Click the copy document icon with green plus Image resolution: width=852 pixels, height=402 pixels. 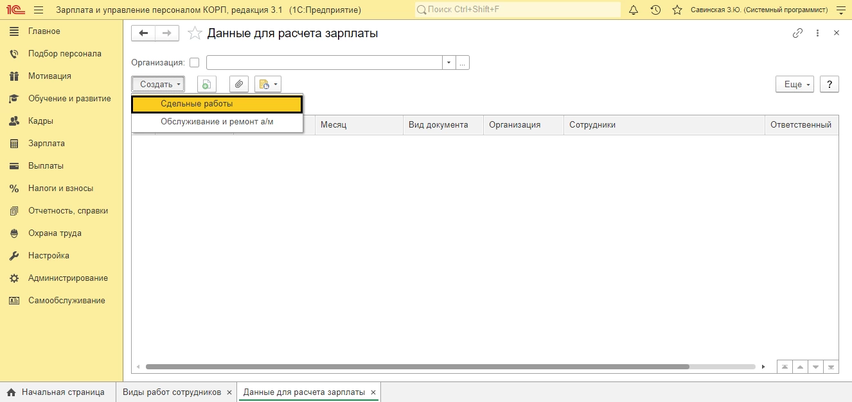pos(207,84)
